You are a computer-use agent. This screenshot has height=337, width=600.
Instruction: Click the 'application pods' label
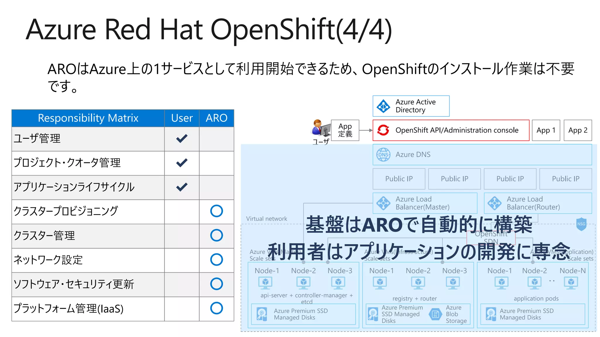(536, 298)
